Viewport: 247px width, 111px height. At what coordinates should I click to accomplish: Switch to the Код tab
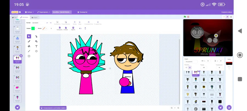[x=14, y=18]
